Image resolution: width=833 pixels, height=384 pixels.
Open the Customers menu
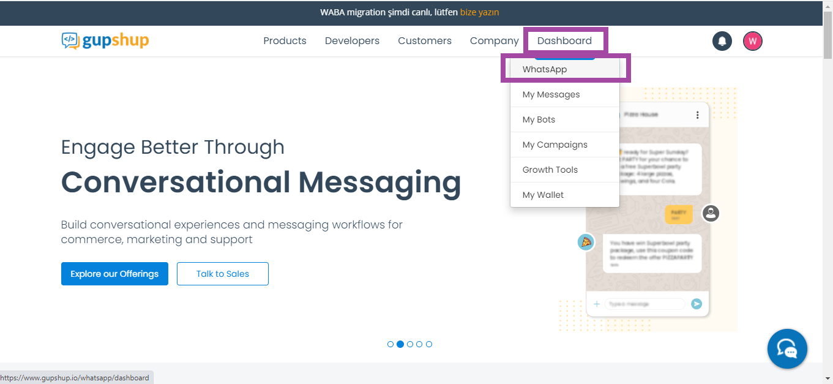tap(425, 41)
